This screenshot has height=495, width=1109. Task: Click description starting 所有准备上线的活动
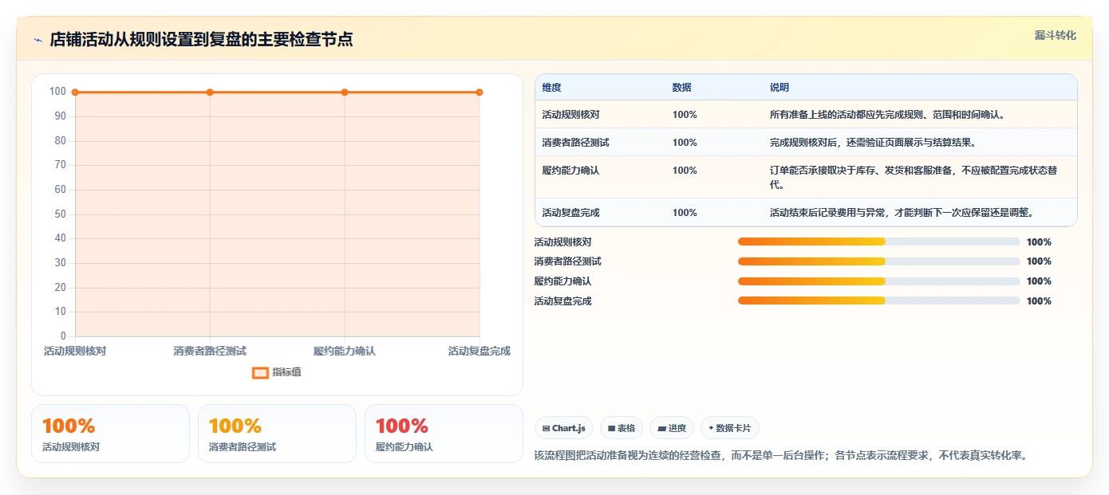(887, 115)
